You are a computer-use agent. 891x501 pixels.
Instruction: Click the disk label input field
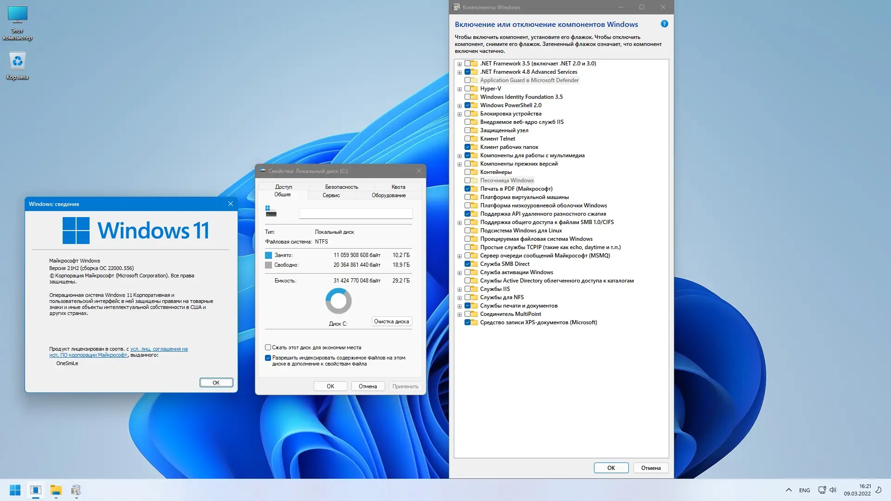point(355,213)
